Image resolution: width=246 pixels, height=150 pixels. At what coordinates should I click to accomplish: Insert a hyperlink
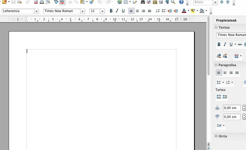click(x=120, y=2)
